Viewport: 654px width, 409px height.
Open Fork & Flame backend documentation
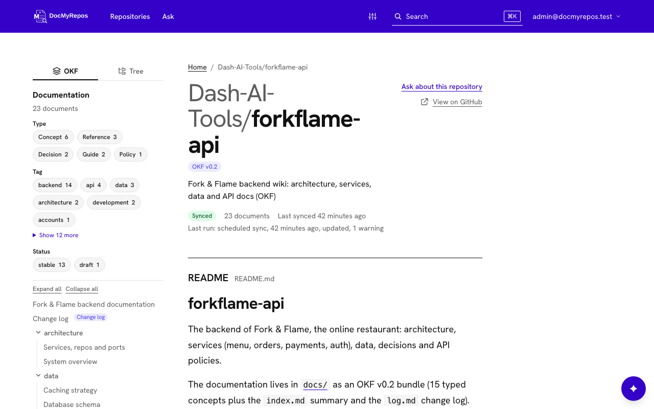tap(94, 304)
